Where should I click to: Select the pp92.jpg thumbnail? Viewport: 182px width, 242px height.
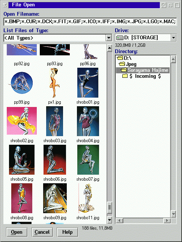(22, 50)
